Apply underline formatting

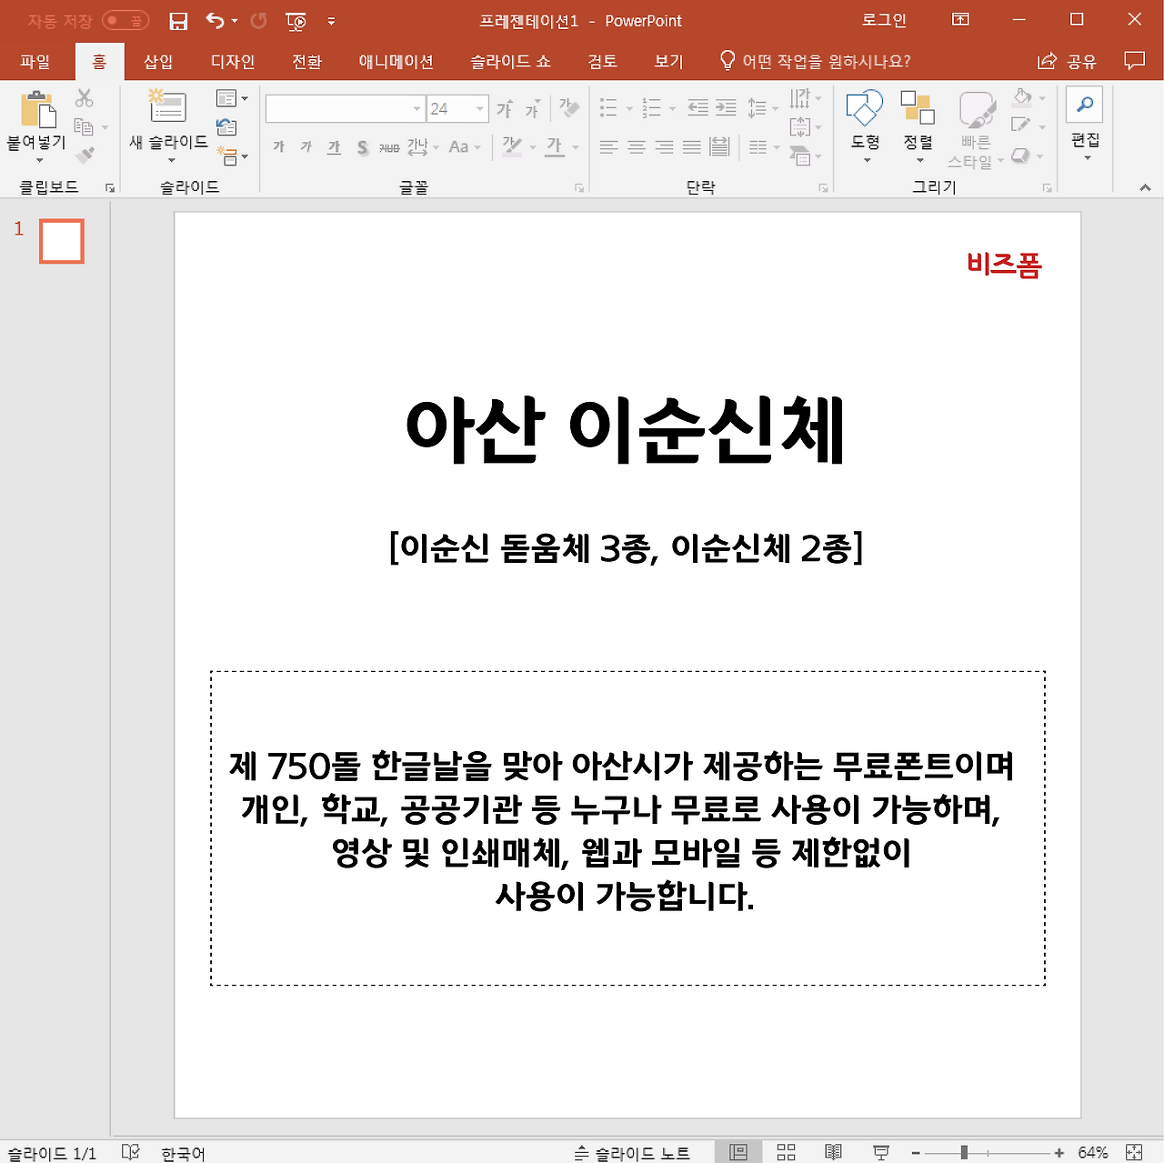pyautogui.click(x=334, y=147)
